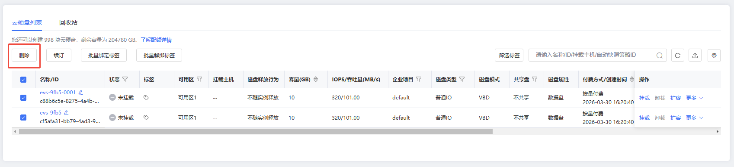Open table column settings gear
The image size is (734, 167).
(714, 55)
